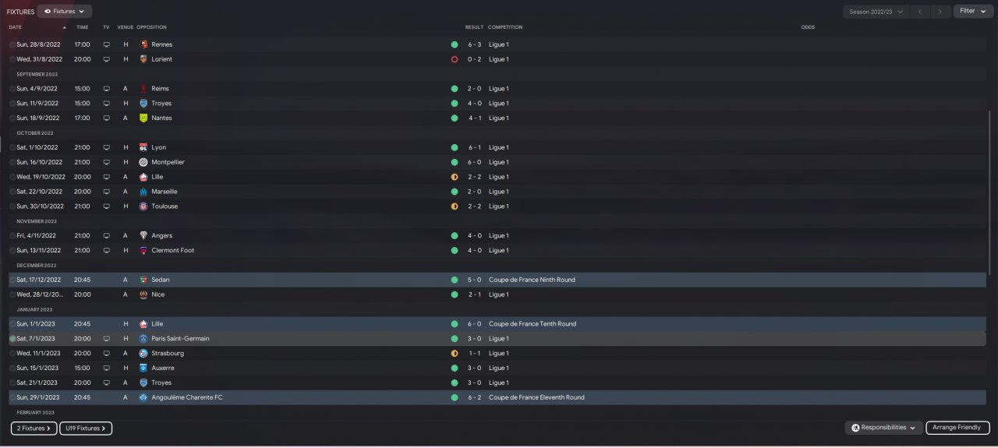Click the Rennes club badge icon
998x448 pixels.
(x=143, y=44)
